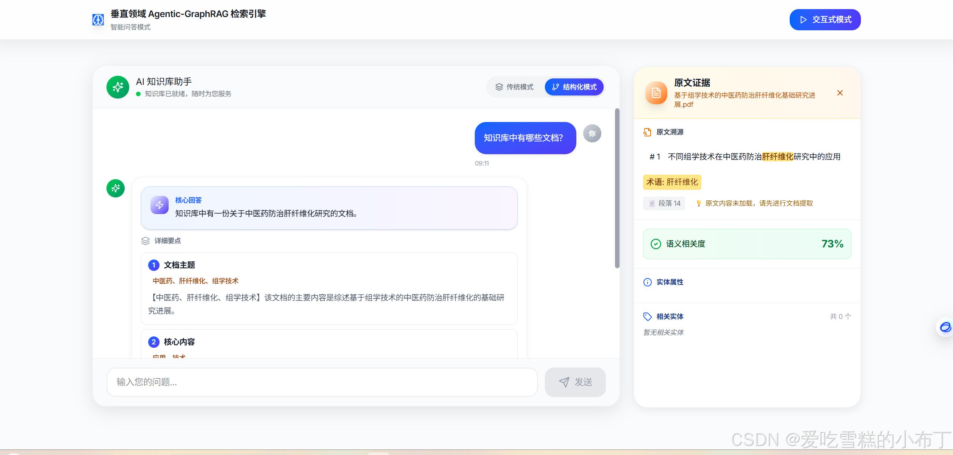Click the 73% relevance value
This screenshot has height=455, width=953.
pyautogui.click(x=832, y=244)
